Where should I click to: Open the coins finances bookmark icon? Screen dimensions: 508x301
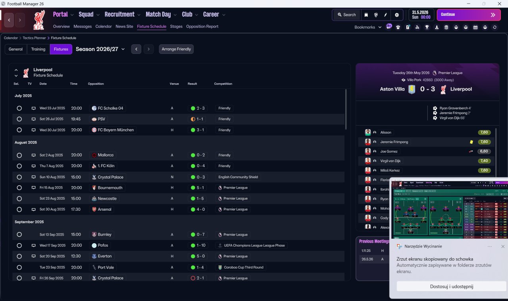446,27
